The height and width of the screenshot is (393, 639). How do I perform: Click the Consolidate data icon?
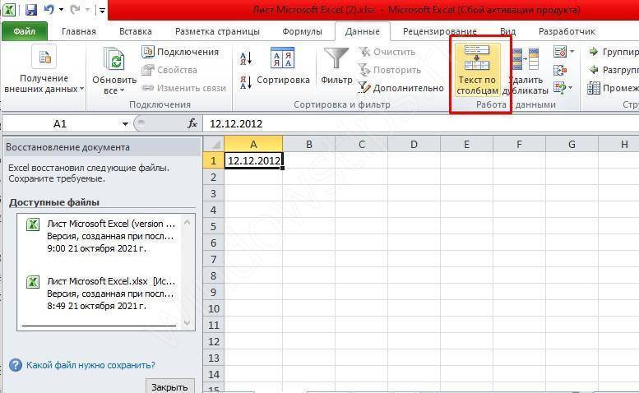(x=560, y=70)
